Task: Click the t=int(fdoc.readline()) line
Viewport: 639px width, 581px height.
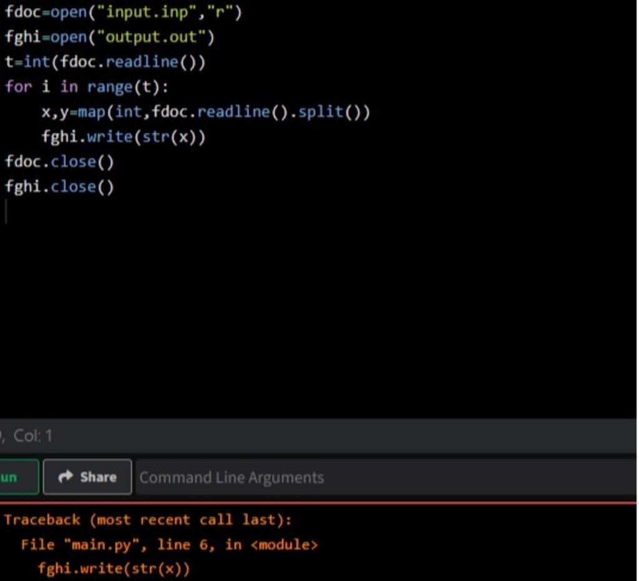Action: [x=105, y=62]
